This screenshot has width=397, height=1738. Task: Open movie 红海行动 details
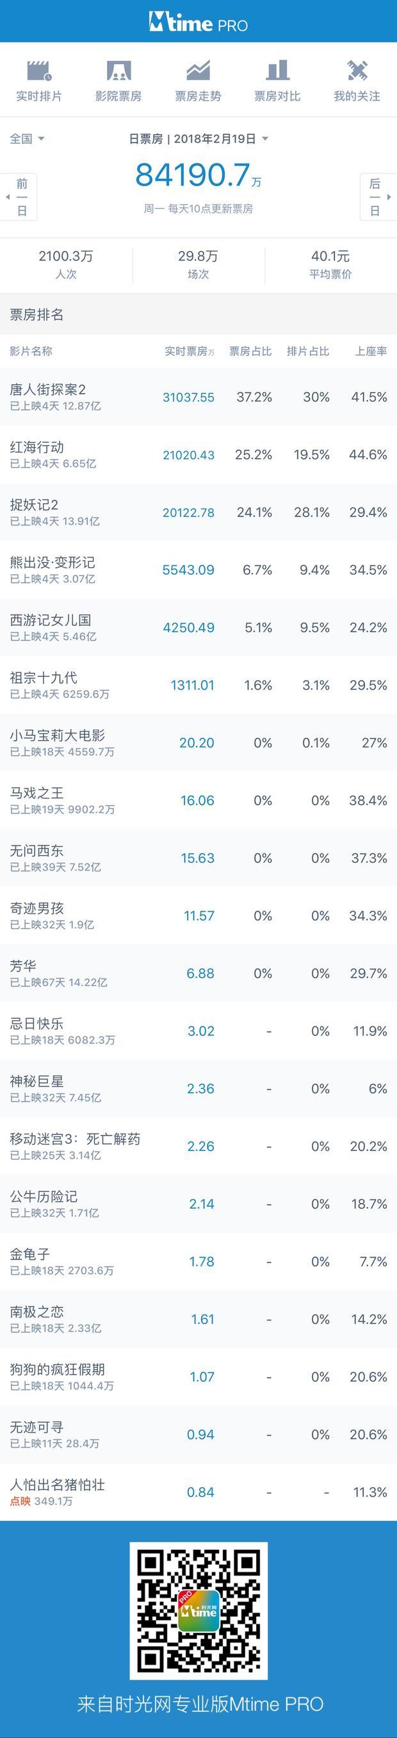(199, 454)
